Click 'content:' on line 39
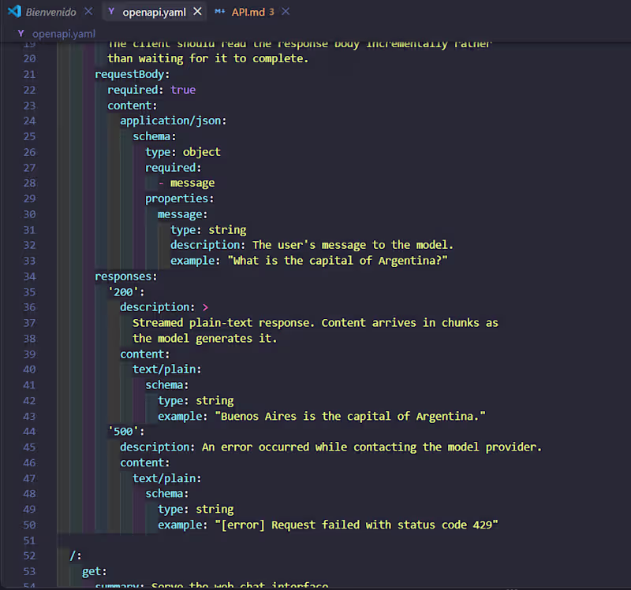Viewport: 631px width, 590px height. [145, 354]
